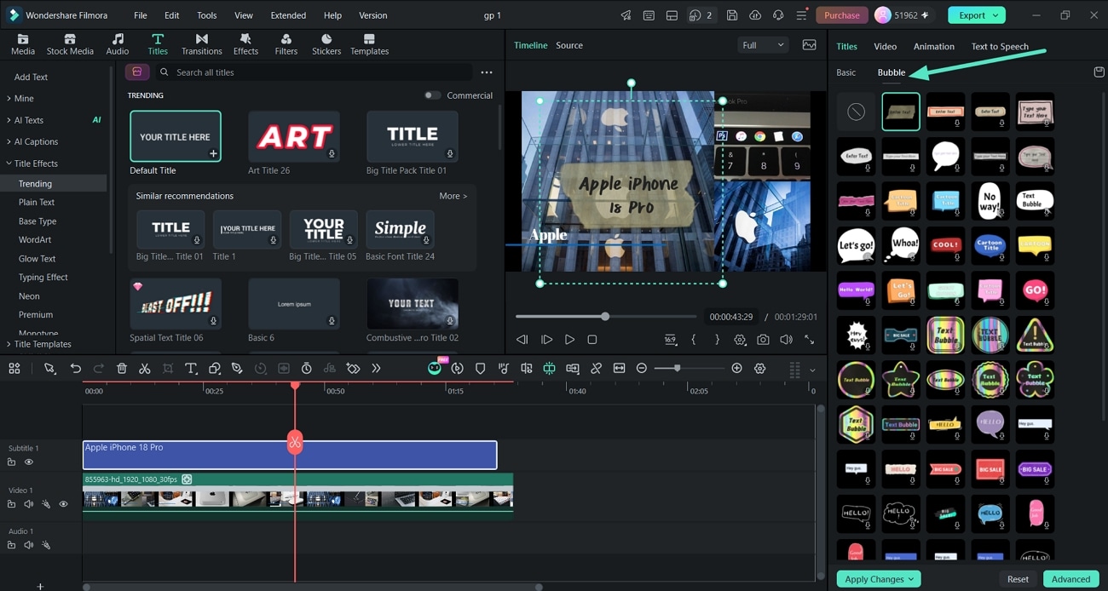Select the scissors split tool
Screen dimensions: 1108x591
[145, 369]
